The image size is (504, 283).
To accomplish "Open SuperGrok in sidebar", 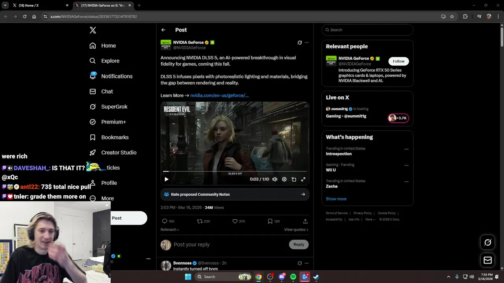I will click(108, 107).
